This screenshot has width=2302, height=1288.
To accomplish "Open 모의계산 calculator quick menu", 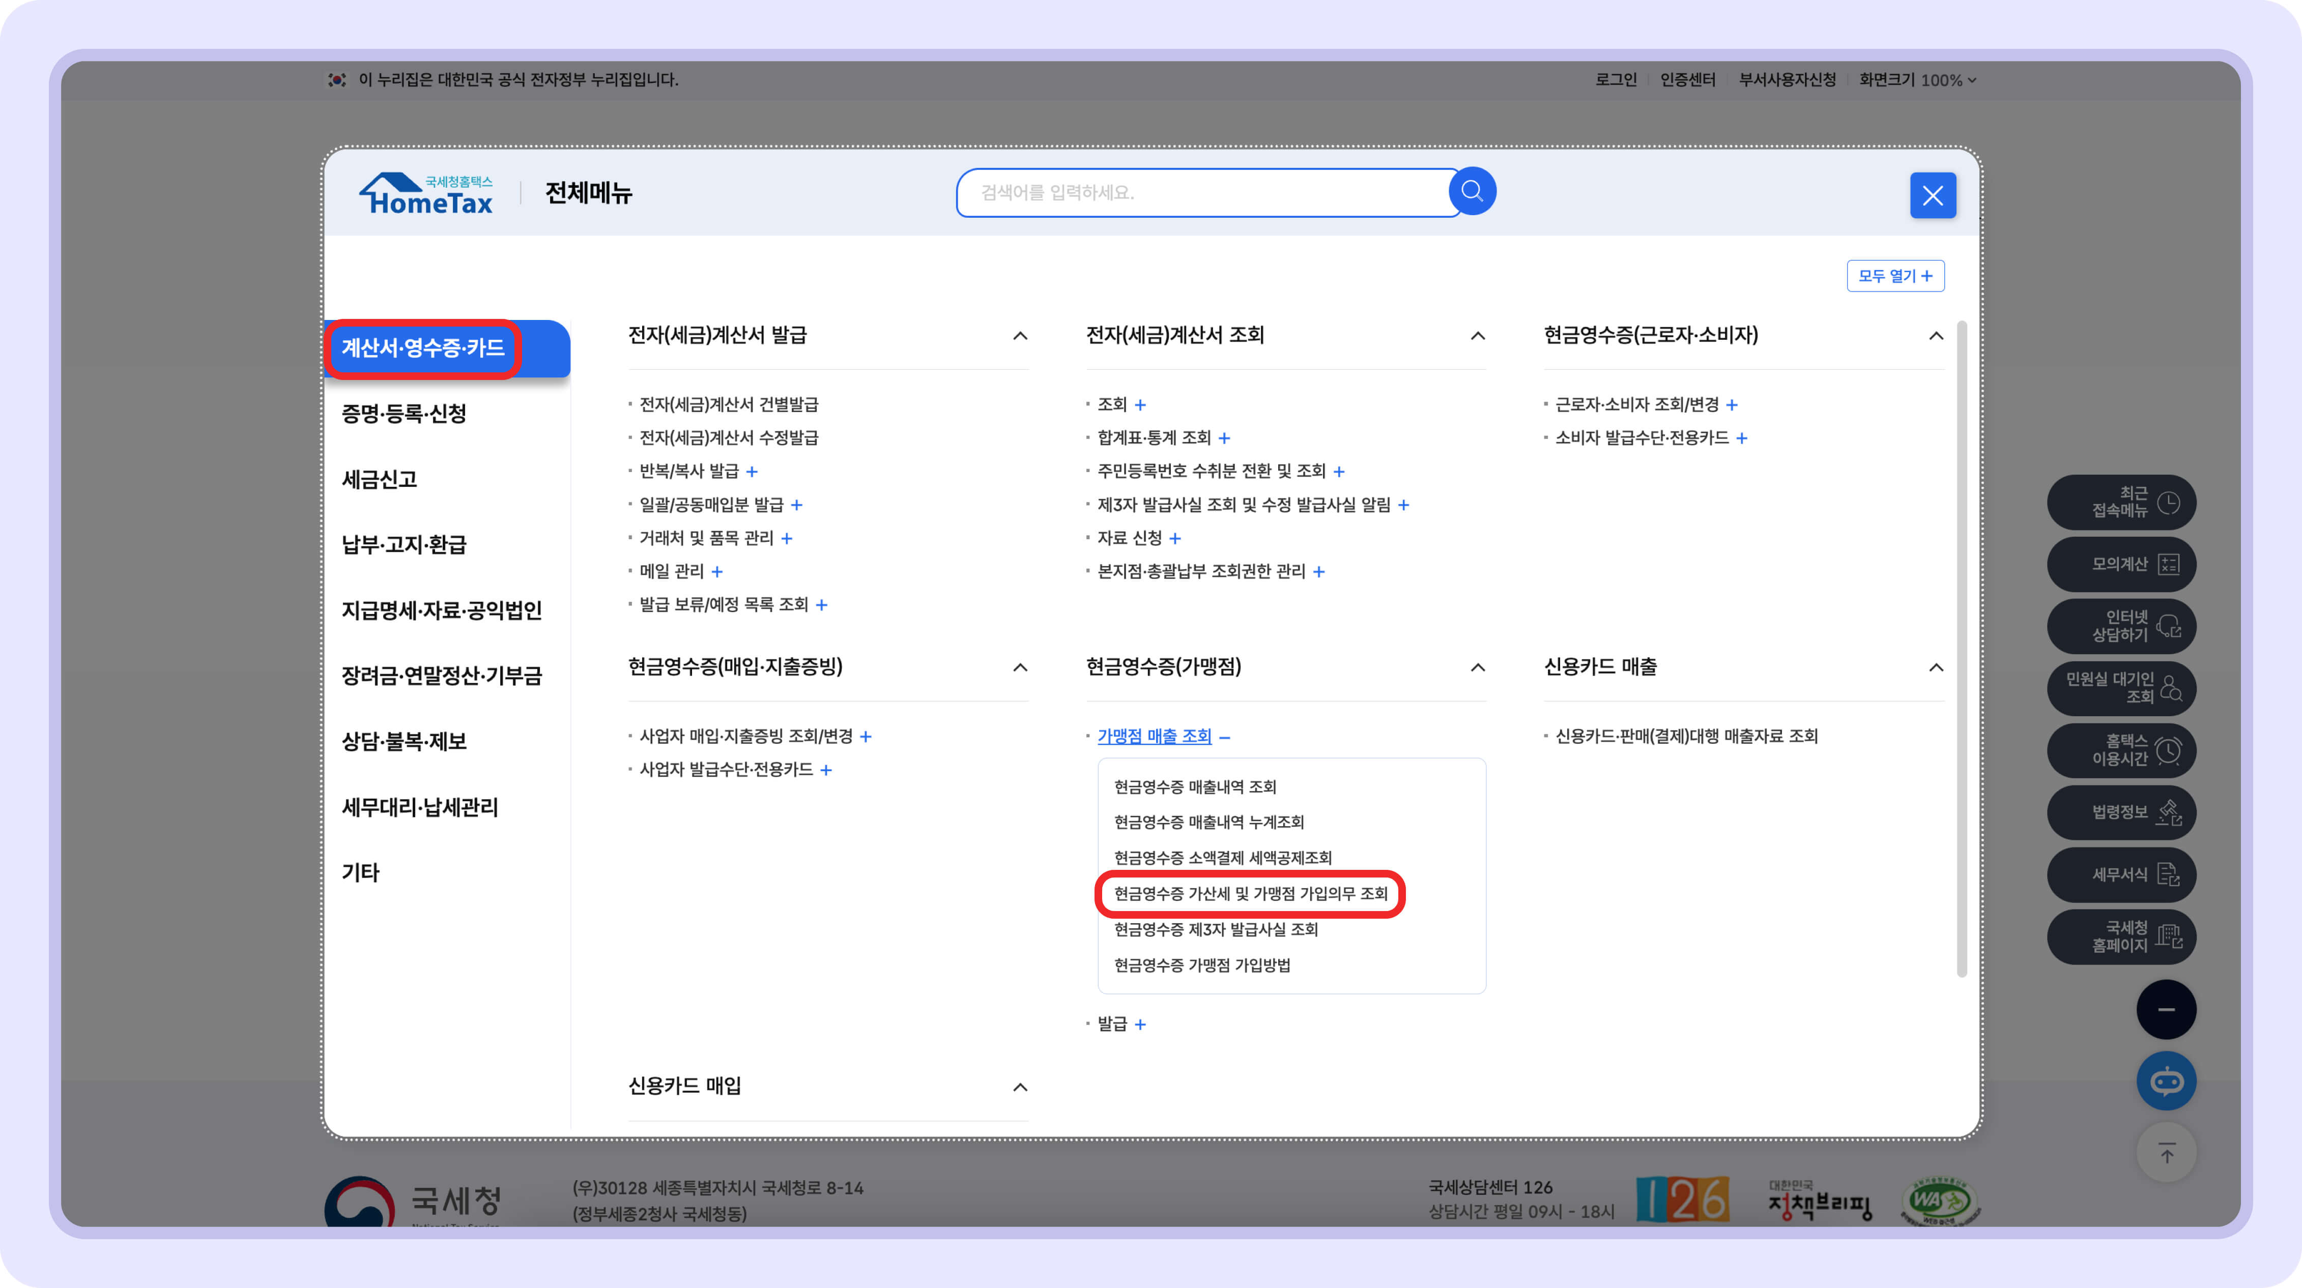I will pyautogui.click(x=2120, y=564).
